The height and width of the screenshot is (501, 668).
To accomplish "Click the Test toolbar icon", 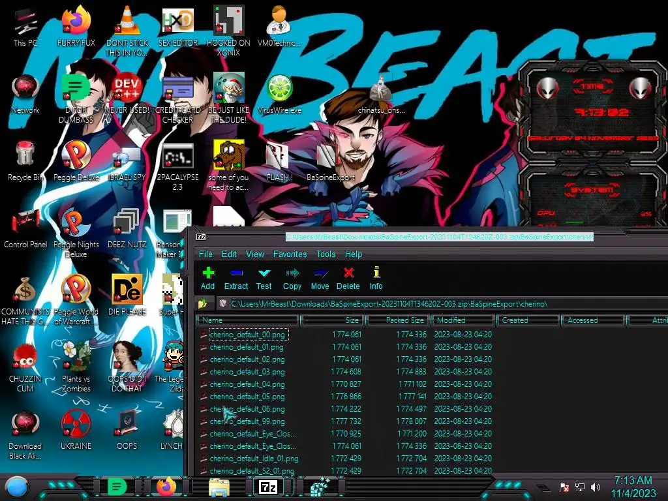I will (x=264, y=278).
